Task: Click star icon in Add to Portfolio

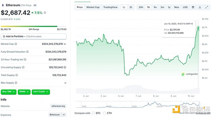Action: coord(4,36)
